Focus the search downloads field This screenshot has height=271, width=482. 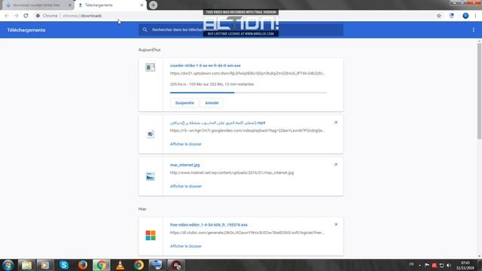[241, 30]
